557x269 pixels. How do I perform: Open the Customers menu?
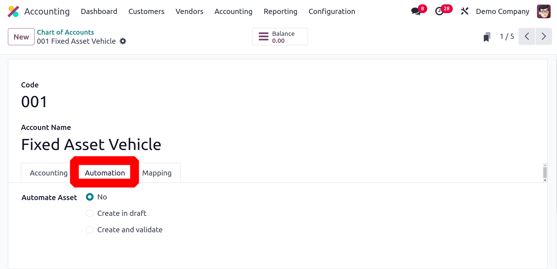coord(146,12)
